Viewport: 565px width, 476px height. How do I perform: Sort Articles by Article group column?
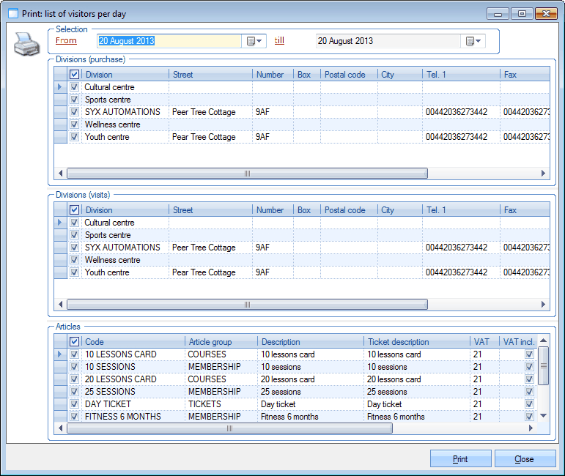(221, 342)
